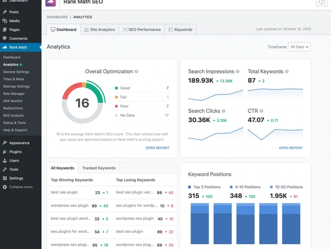Click the monitor icon on Dashboard tab

point(53,30)
